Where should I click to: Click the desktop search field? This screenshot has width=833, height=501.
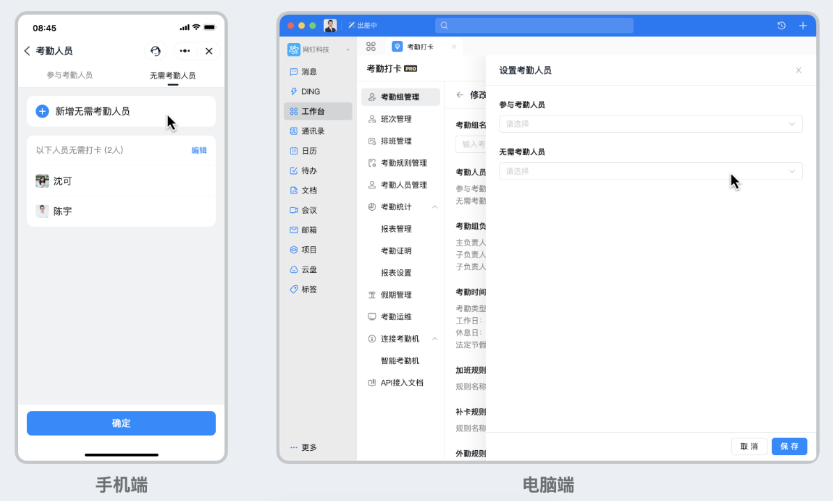coord(534,26)
